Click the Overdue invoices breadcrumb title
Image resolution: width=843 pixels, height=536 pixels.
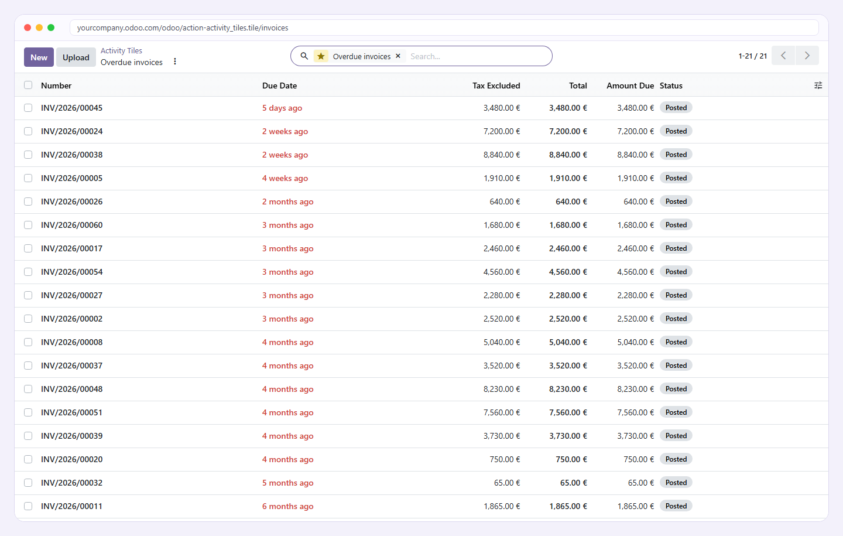132,62
